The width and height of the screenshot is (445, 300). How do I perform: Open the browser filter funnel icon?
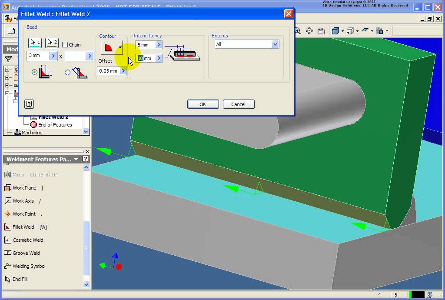pos(8,59)
